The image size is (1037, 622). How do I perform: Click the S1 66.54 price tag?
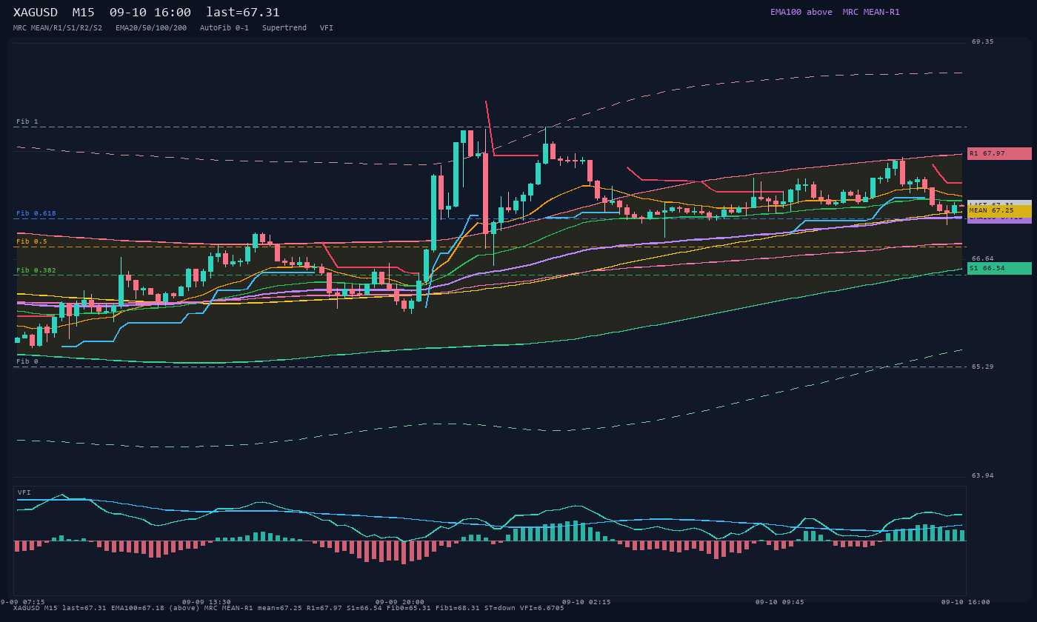999,268
